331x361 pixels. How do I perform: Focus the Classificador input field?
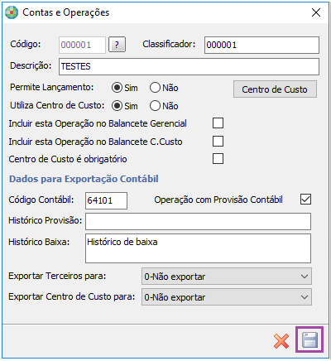click(261, 45)
